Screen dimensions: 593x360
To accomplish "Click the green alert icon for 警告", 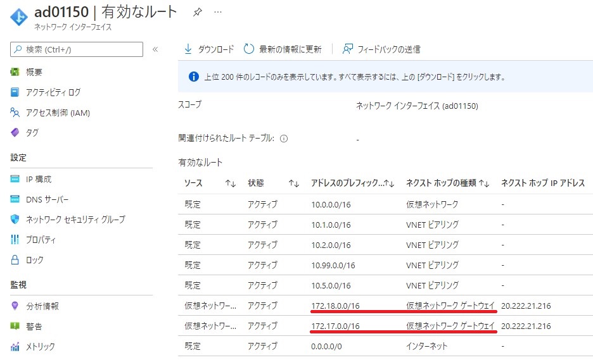I will point(15,326).
